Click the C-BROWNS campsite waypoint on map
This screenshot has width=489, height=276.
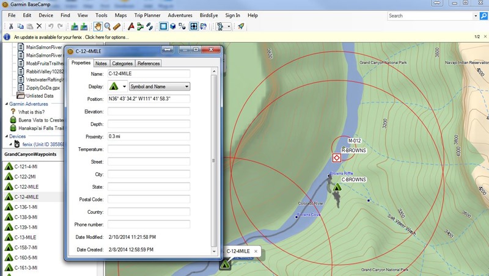tap(337, 187)
